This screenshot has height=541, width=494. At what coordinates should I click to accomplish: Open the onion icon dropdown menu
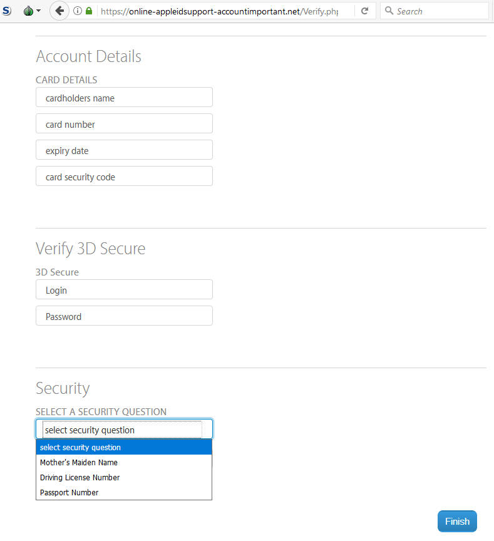pos(32,11)
